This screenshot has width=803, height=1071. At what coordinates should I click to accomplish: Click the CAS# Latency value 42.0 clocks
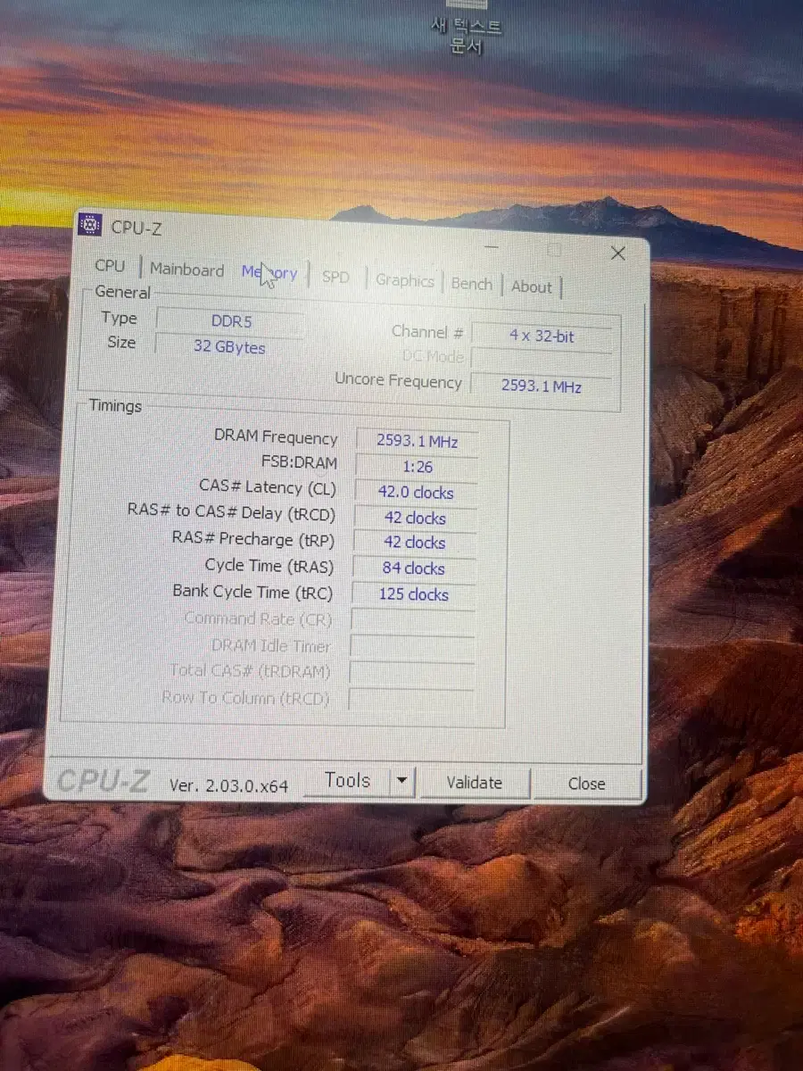pos(416,492)
